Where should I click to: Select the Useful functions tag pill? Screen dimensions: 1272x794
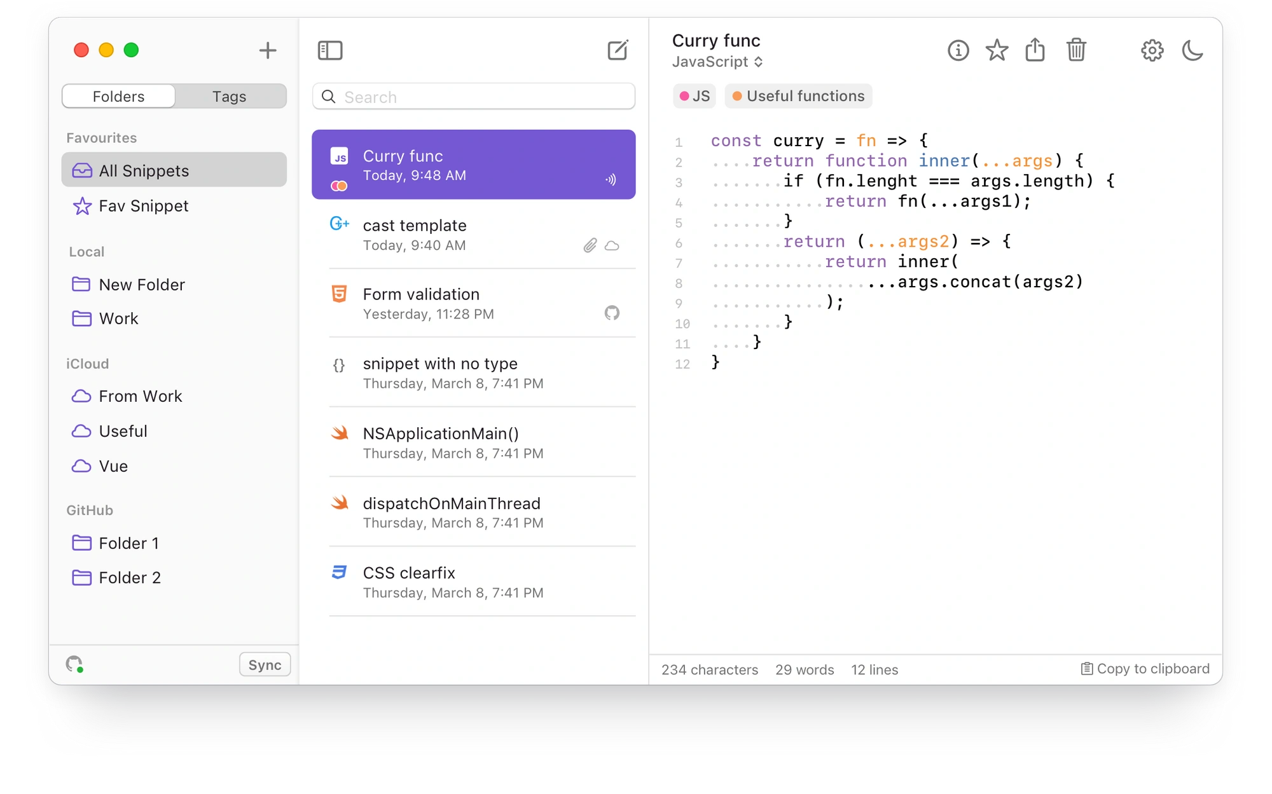pos(798,96)
